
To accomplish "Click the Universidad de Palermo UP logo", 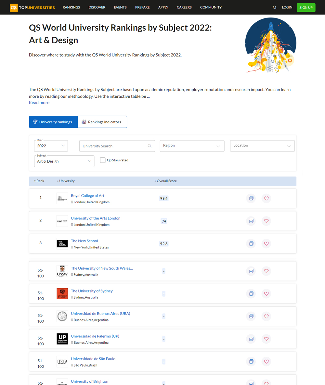I will [x=62, y=339].
